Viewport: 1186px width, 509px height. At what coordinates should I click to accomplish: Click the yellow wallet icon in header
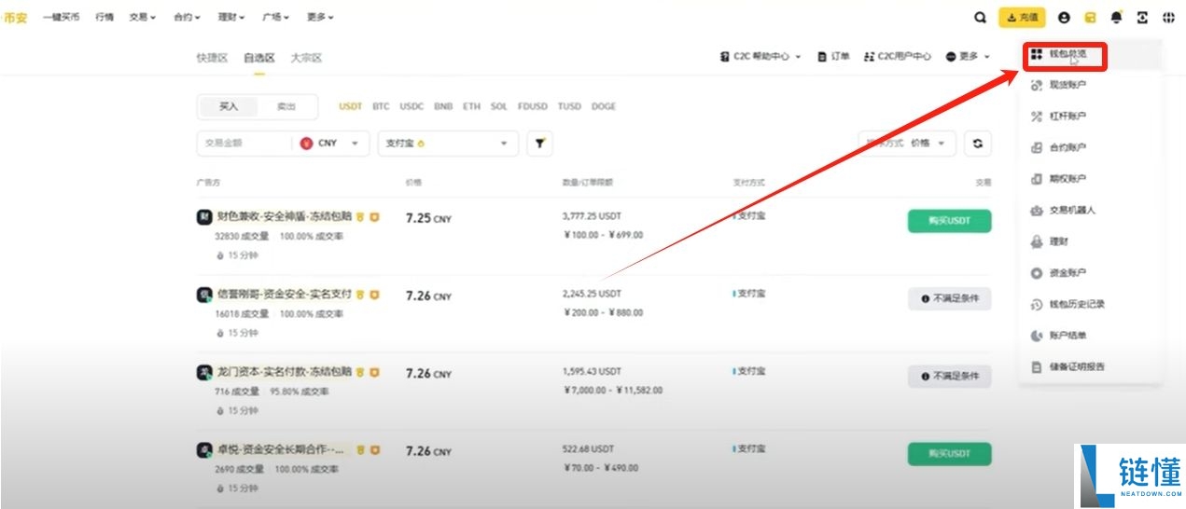1090,17
